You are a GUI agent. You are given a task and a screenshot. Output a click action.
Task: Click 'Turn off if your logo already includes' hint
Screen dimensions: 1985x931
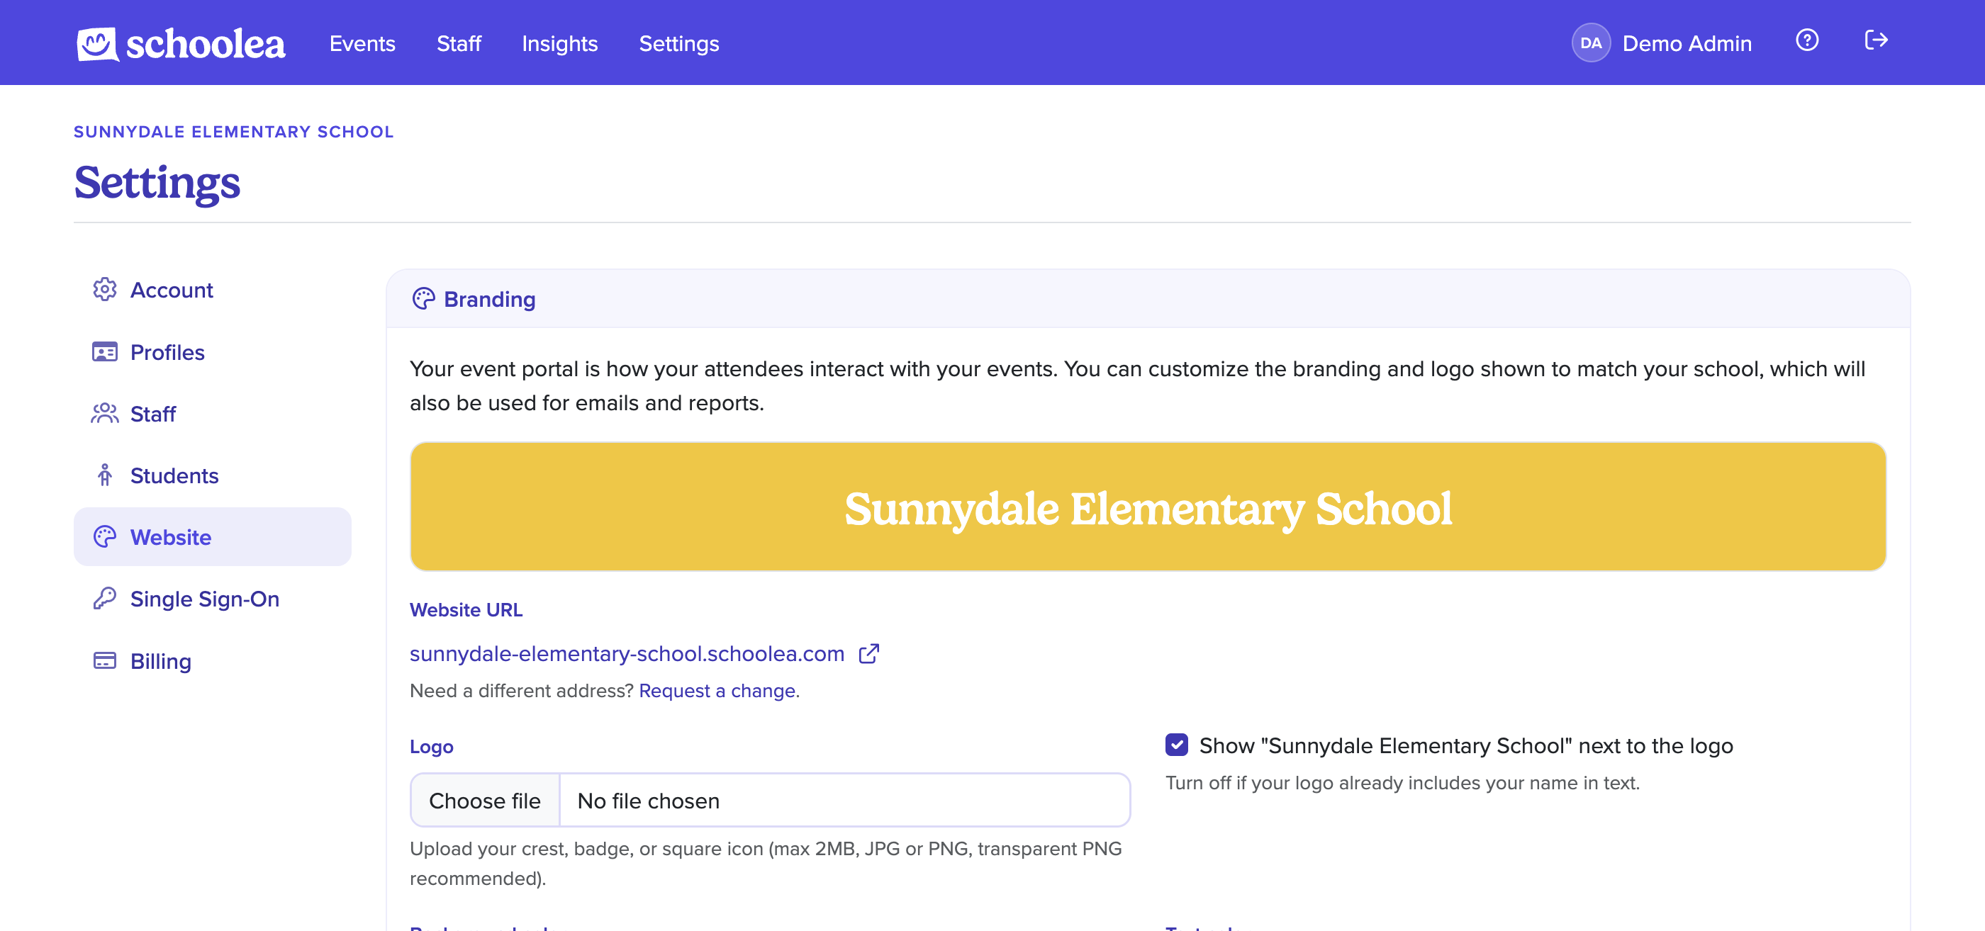tap(1402, 782)
